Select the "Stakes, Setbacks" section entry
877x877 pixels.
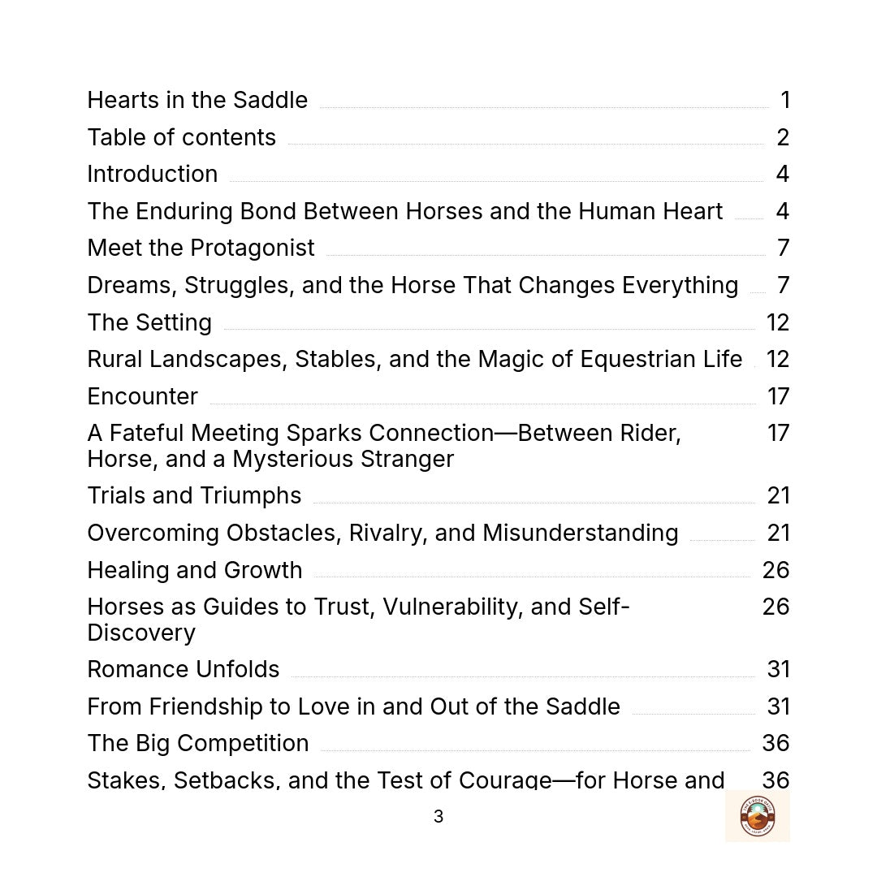(x=405, y=780)
